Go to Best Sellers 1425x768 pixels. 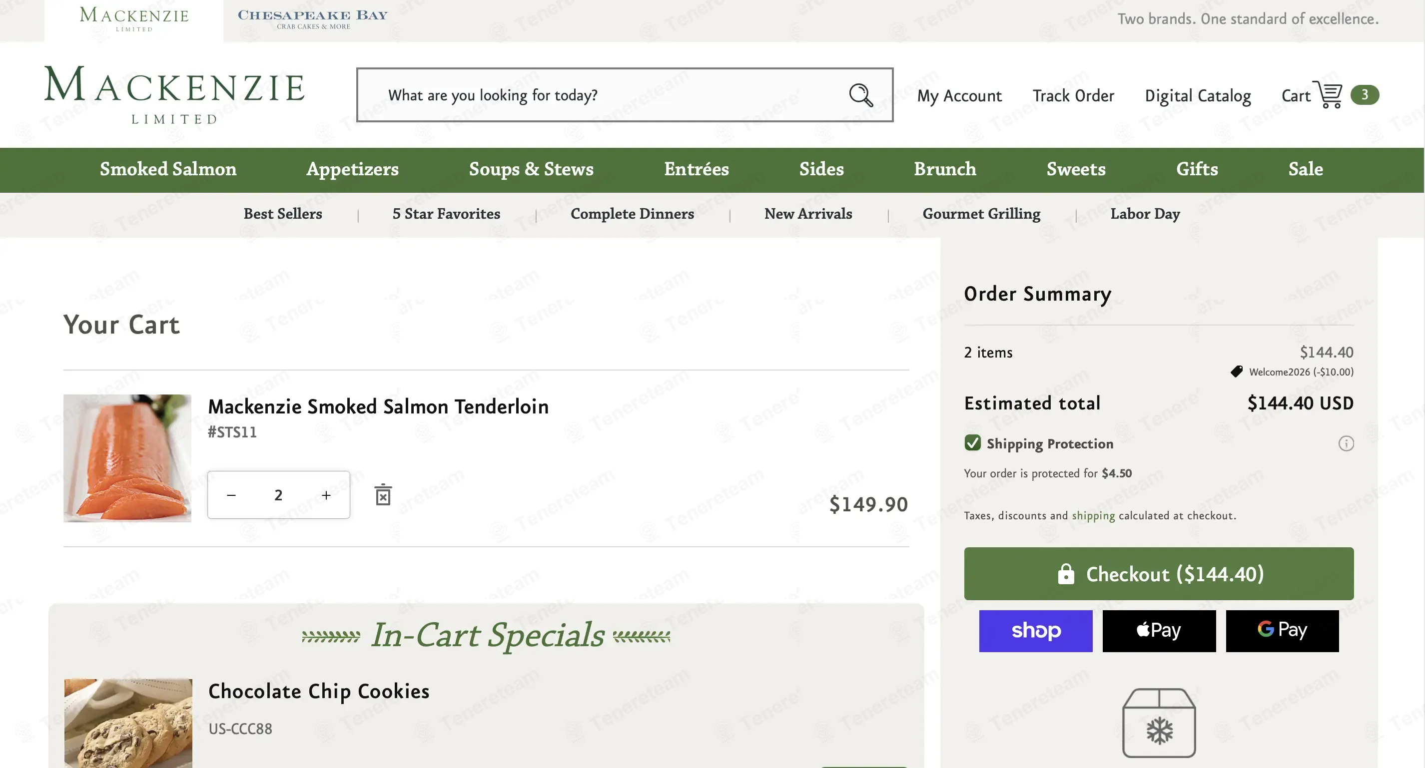click(x=283, y=214)
